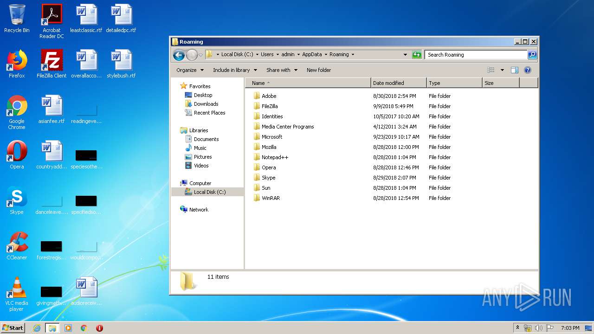
Task: Select FileZilla Client desktop shortcut
Action: pyautogui.click(x=52, y=64)
